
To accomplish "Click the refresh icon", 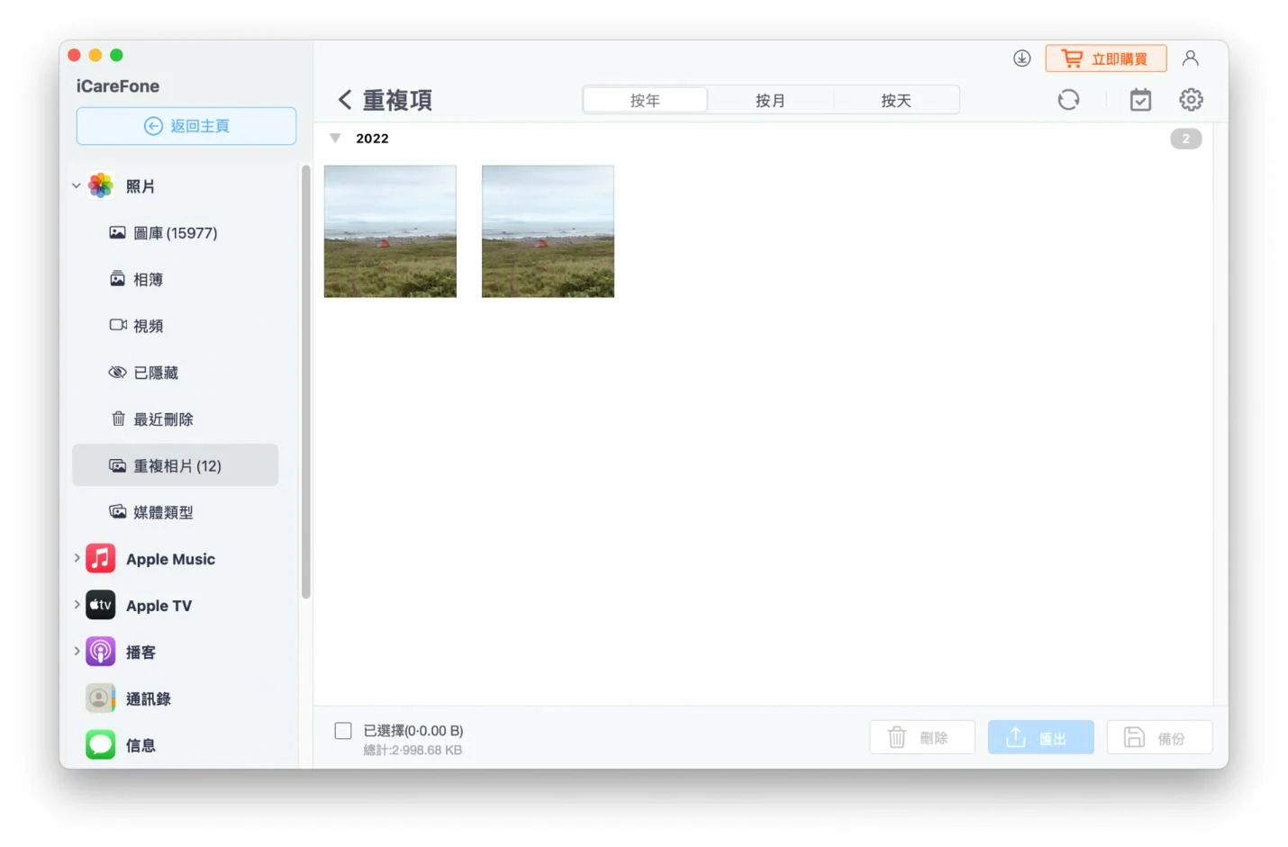I will point(1068,100).
